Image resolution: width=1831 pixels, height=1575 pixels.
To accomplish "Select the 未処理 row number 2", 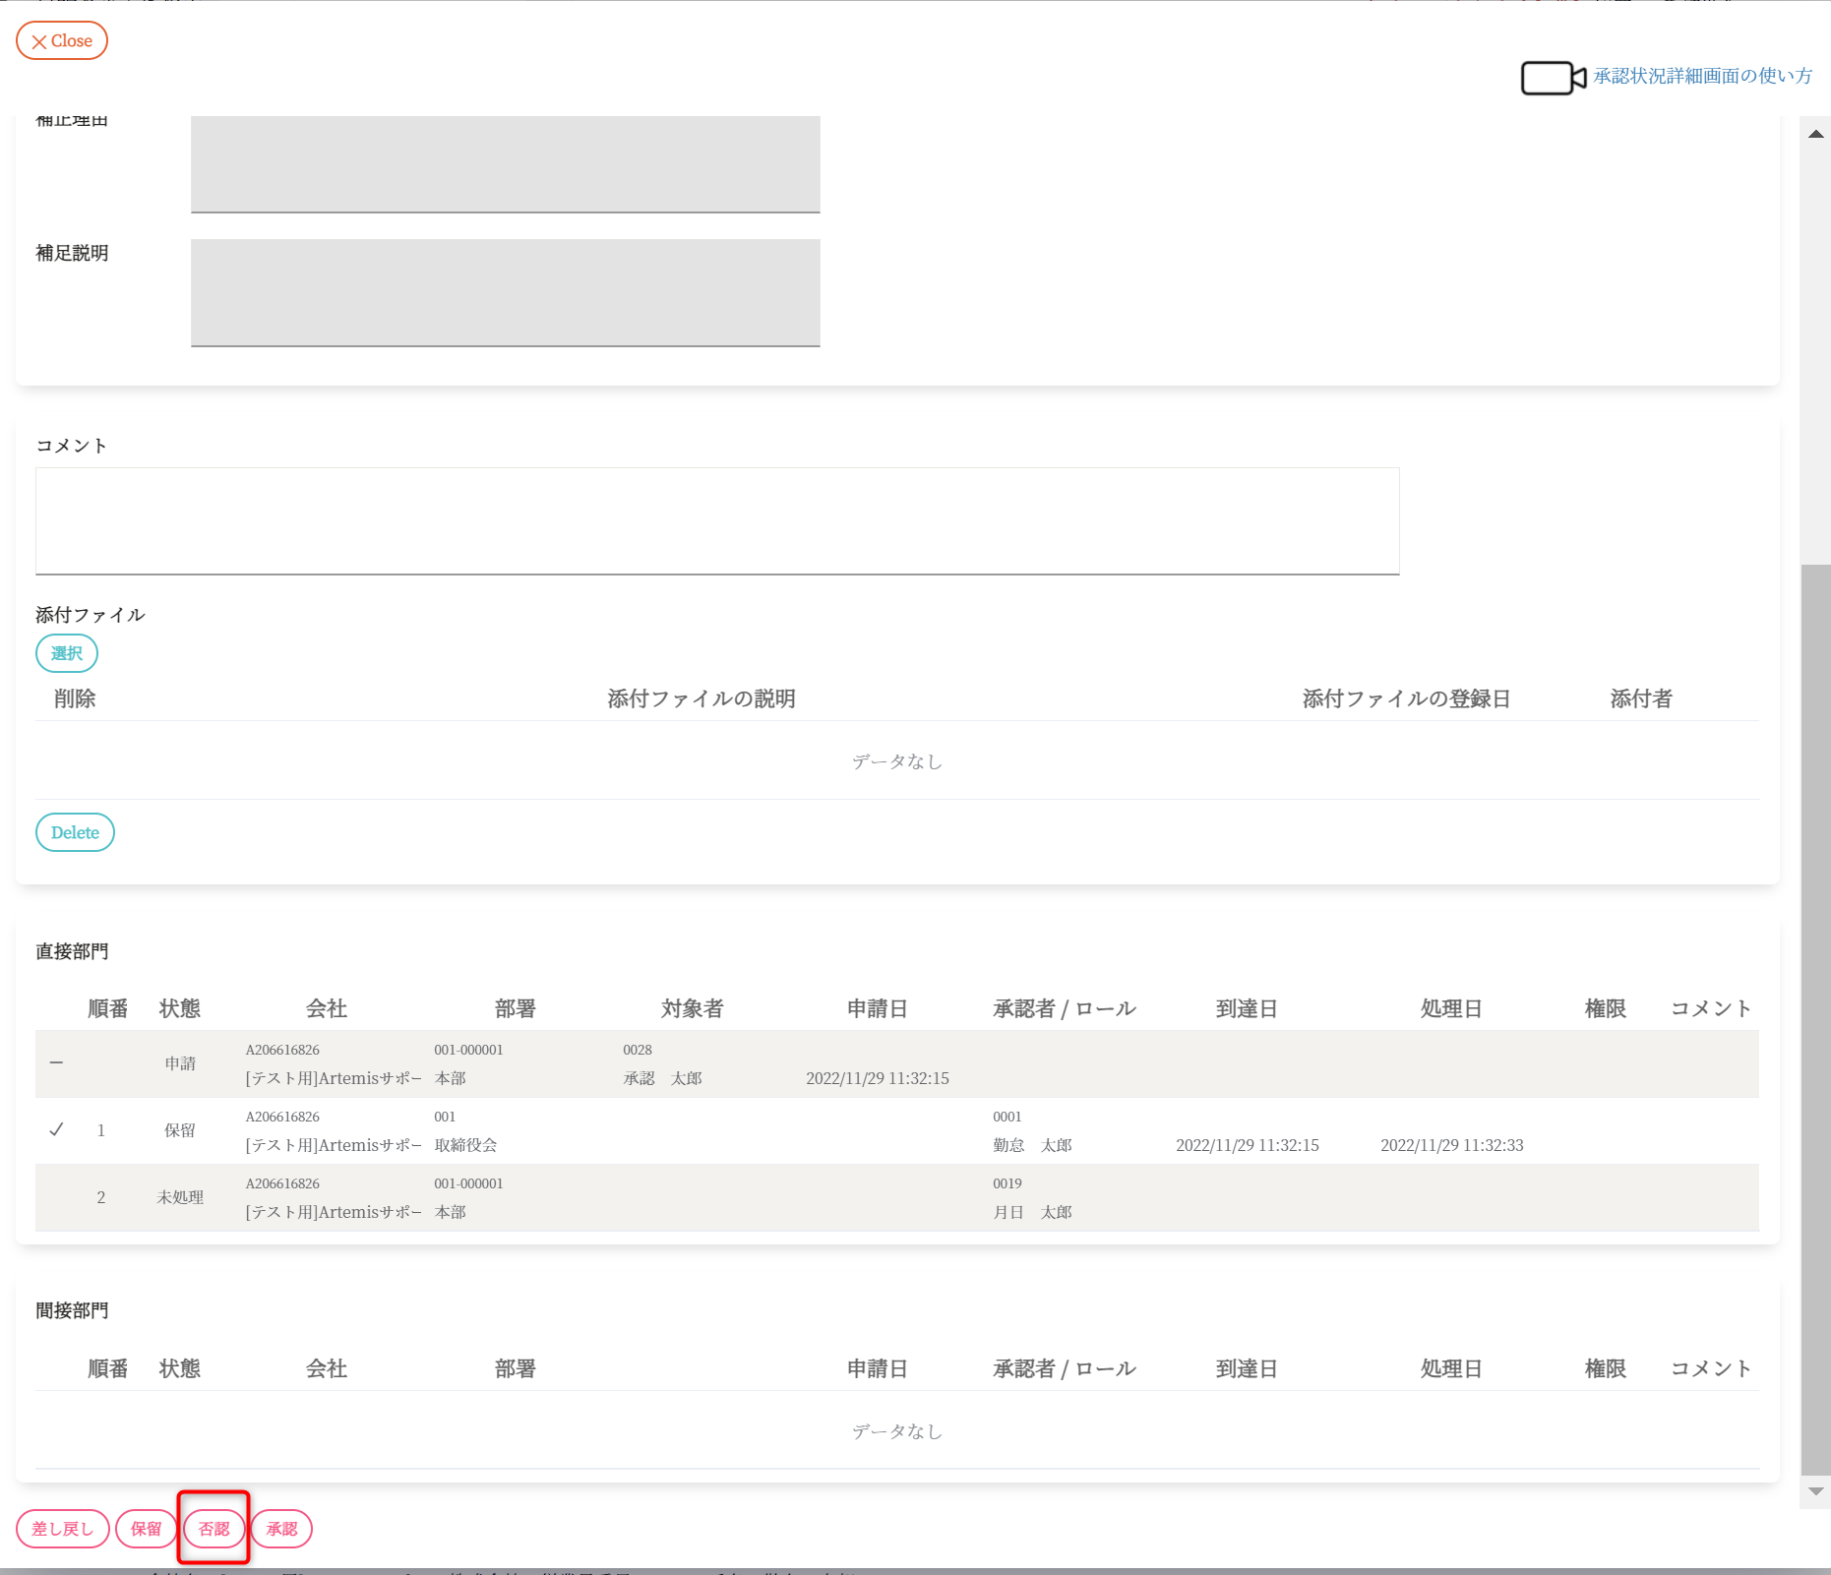I will (x=101, y=1197).
